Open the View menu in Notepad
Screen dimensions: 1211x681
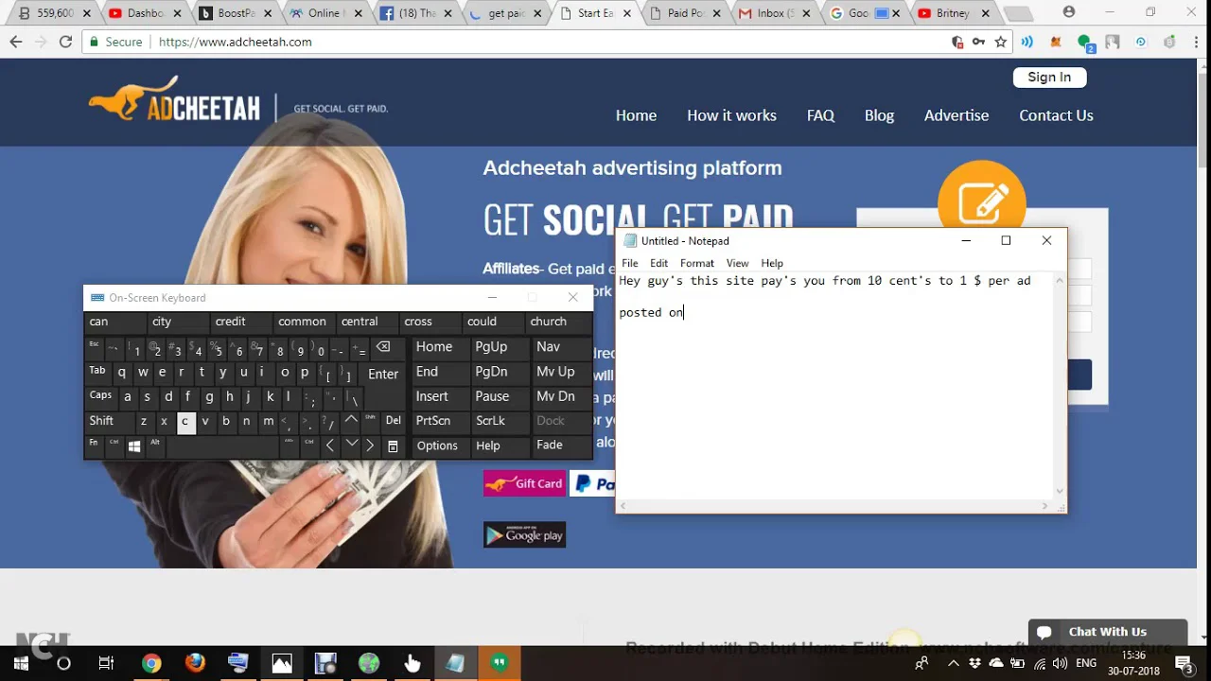click(737, 263)
